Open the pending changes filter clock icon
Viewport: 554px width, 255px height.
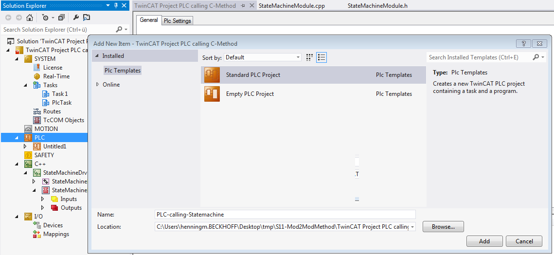coord(45,18)
